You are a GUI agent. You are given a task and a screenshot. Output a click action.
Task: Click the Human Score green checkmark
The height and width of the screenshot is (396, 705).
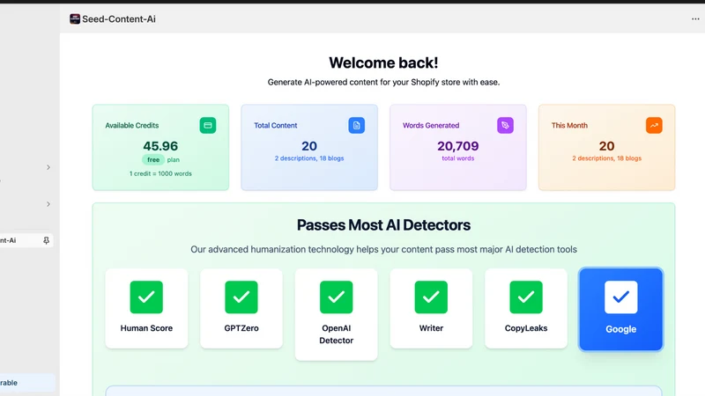pos(146,297)
